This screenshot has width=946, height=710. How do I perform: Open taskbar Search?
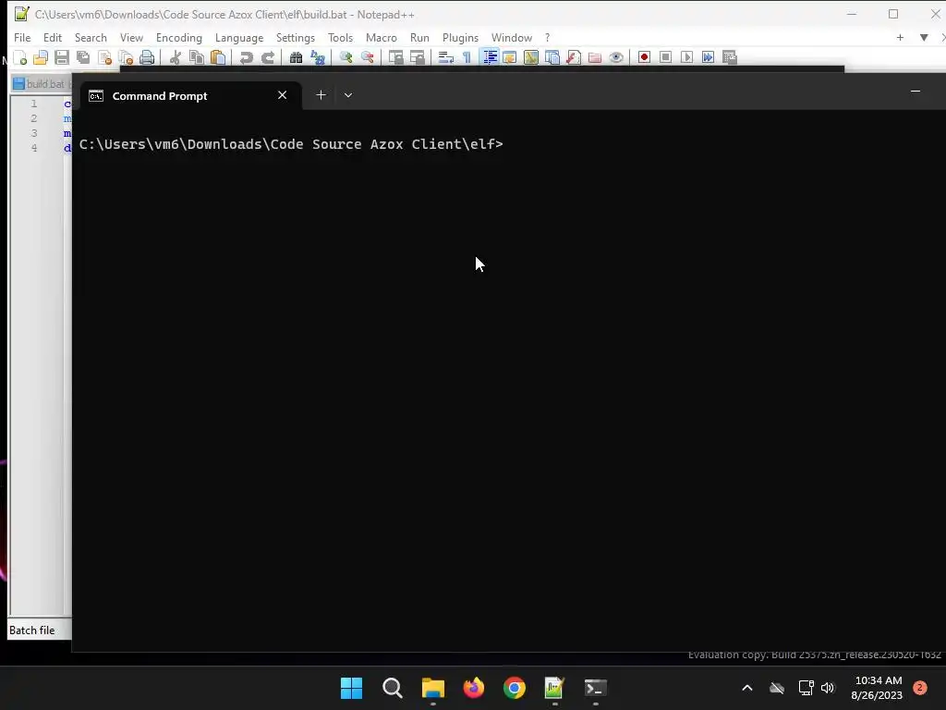click(x=392, y=688)
